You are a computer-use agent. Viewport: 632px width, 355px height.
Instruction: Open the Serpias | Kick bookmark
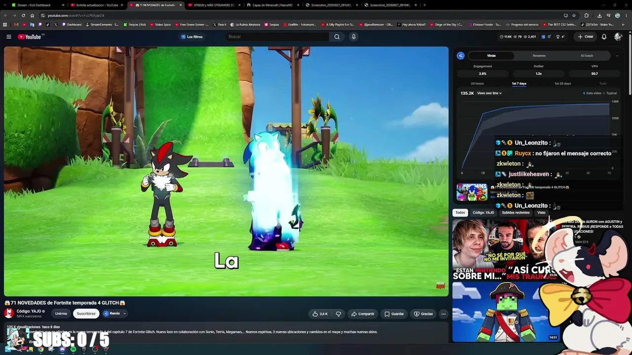coord(135,25)
